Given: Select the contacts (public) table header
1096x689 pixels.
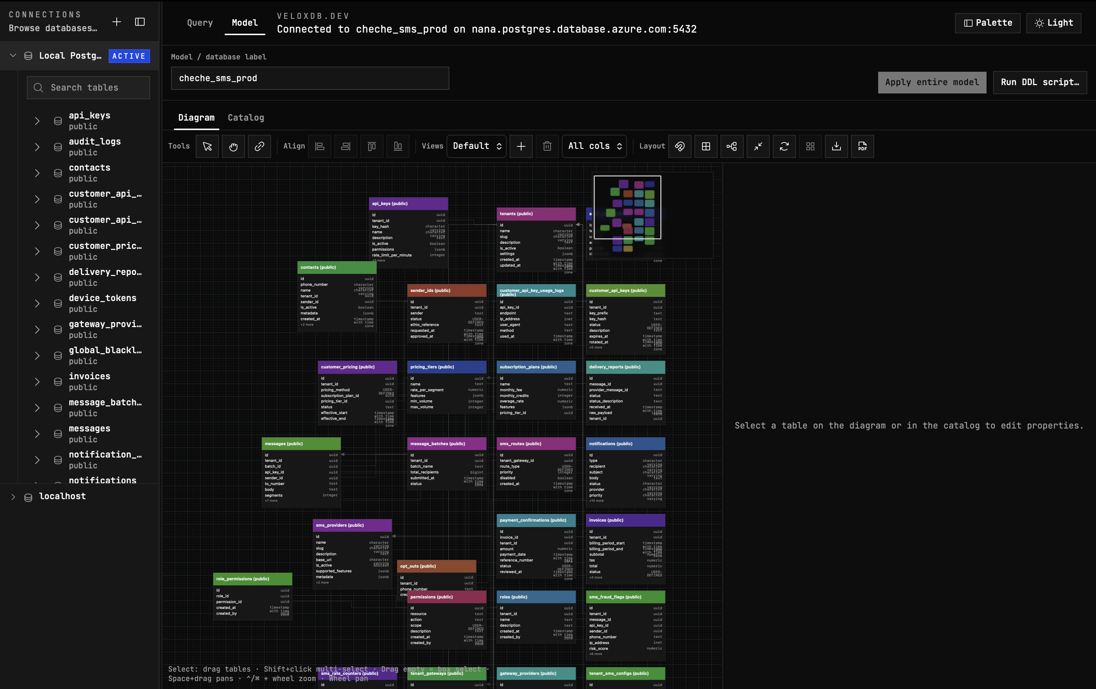Looking at the screenshot, I should coord(337,267).
